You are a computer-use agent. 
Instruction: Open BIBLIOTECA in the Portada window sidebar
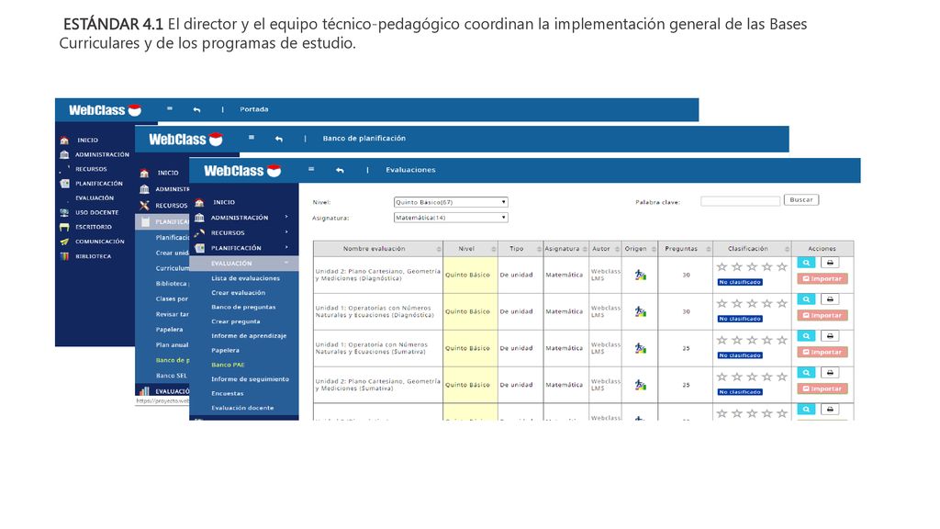pyautogui.click(x=93, y=256)
